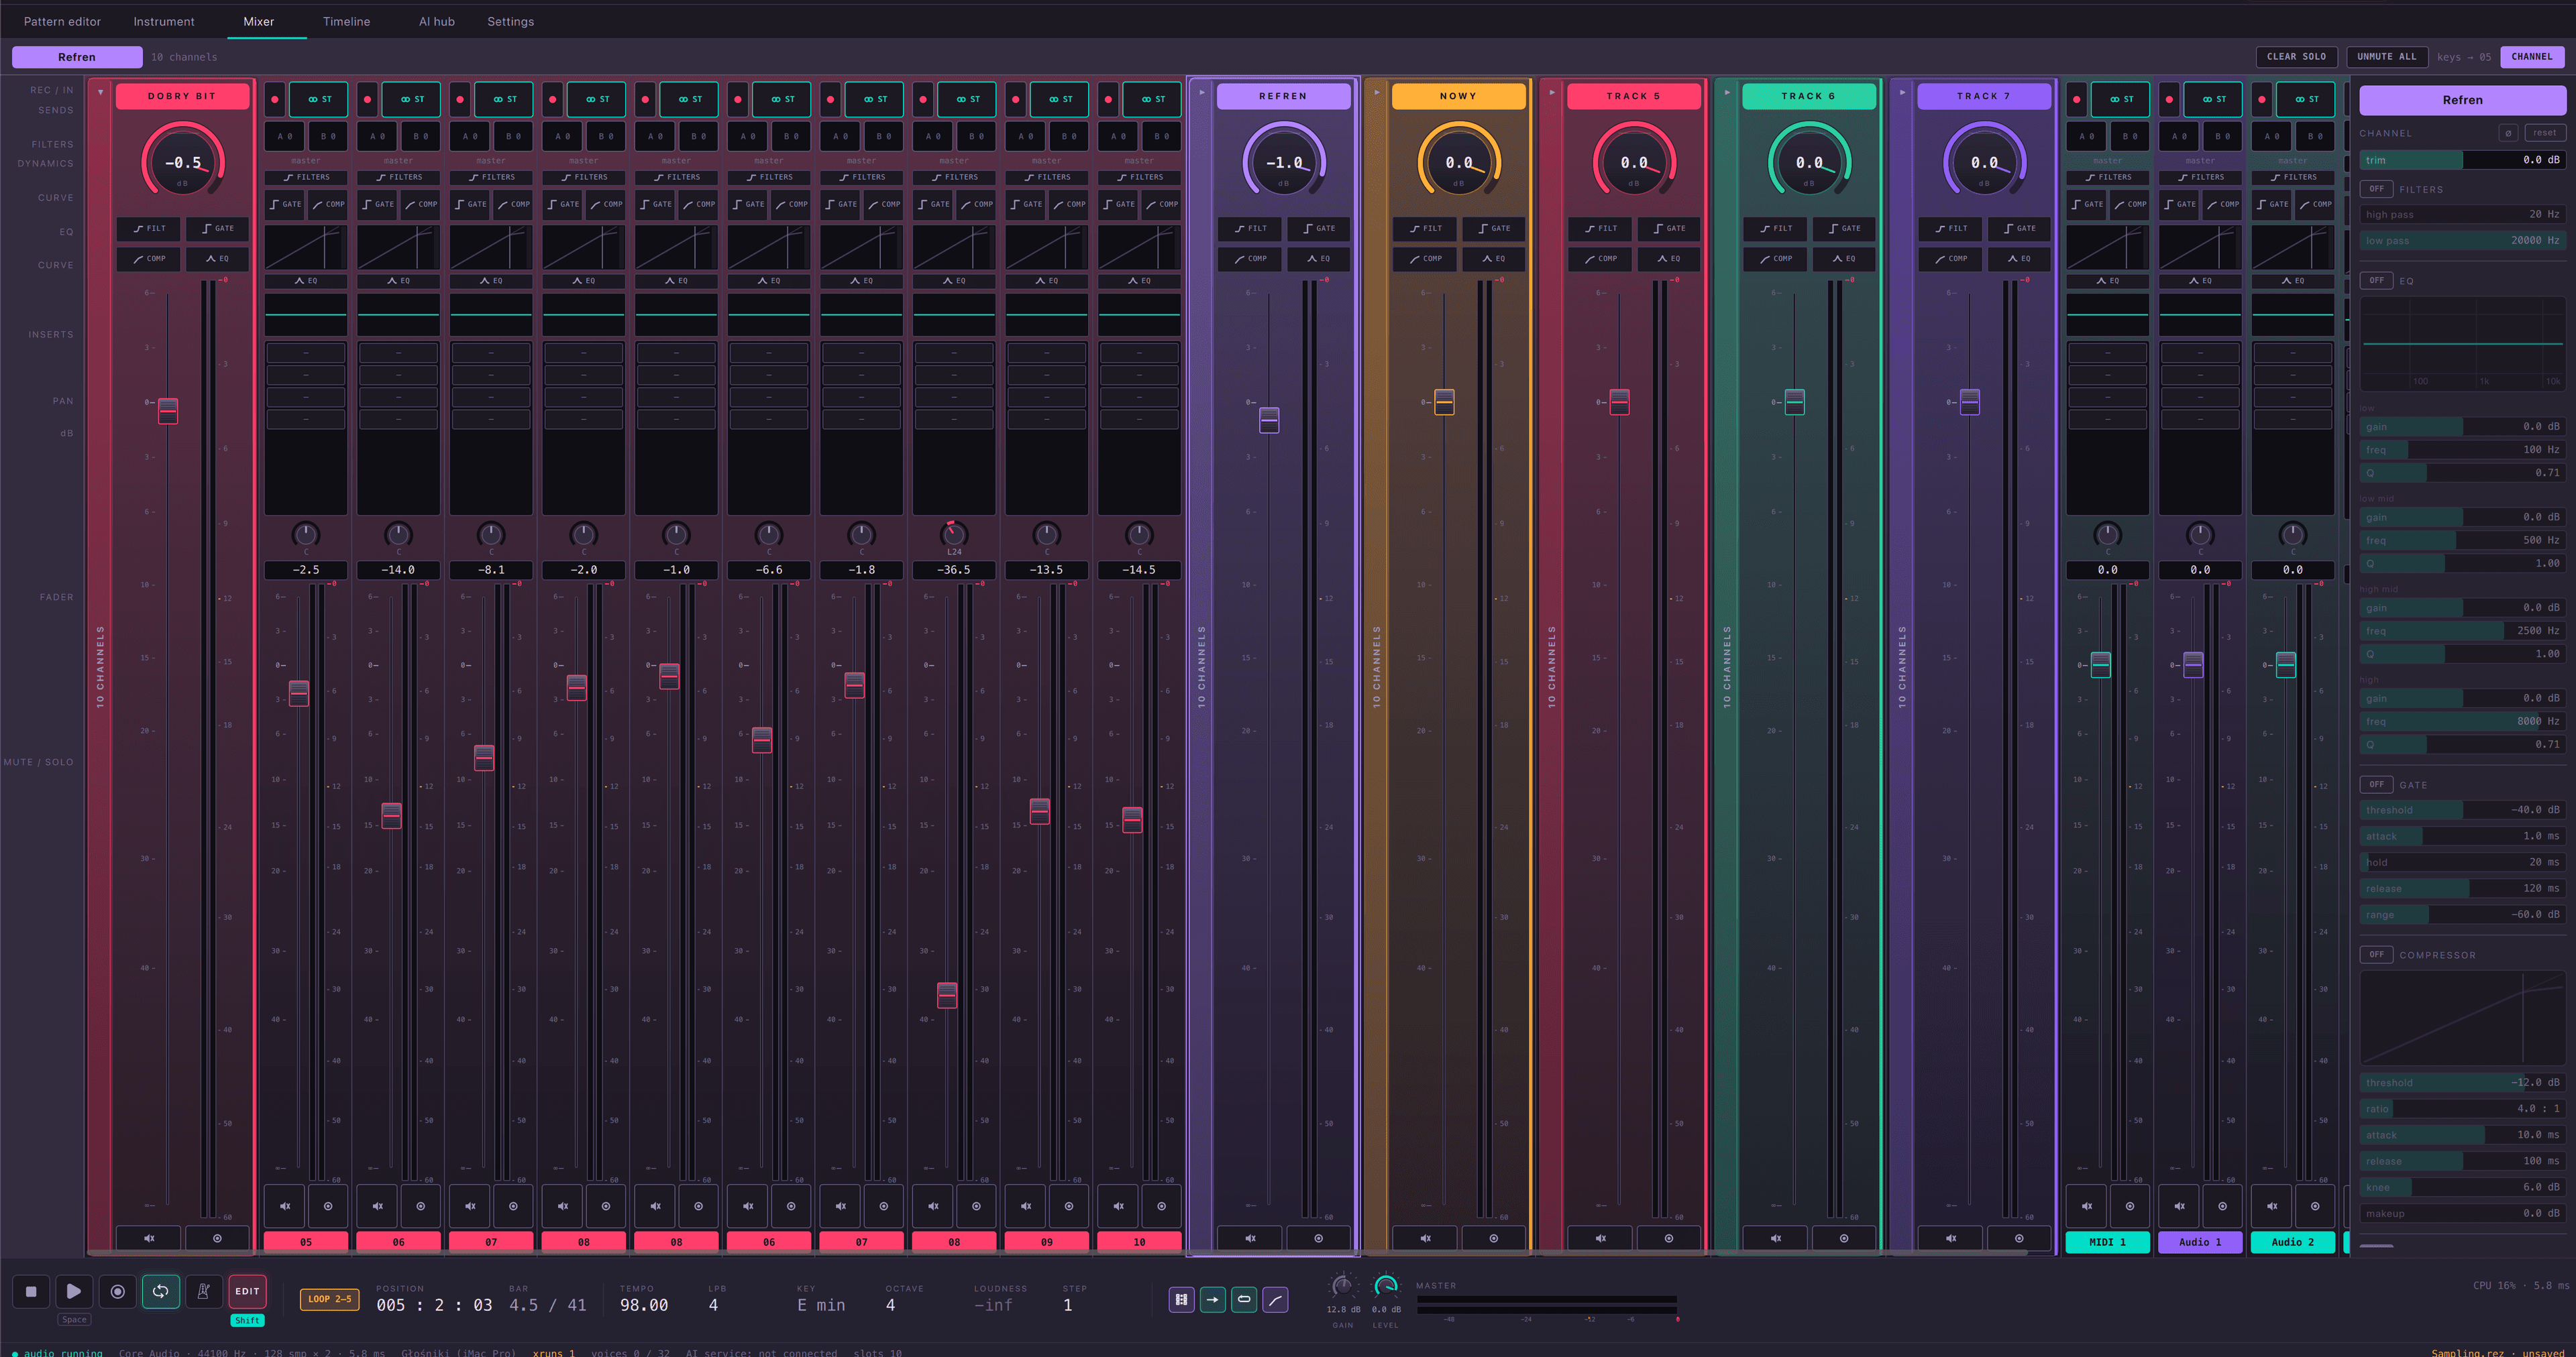This screenshot has width=2576, height=1357.
Task: Expand the TRACK 6 group
Action: tap(1727, 93)
